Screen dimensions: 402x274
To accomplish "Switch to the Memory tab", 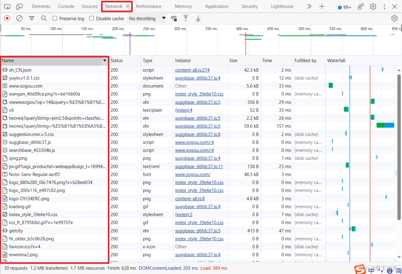I will pos(183,6).
